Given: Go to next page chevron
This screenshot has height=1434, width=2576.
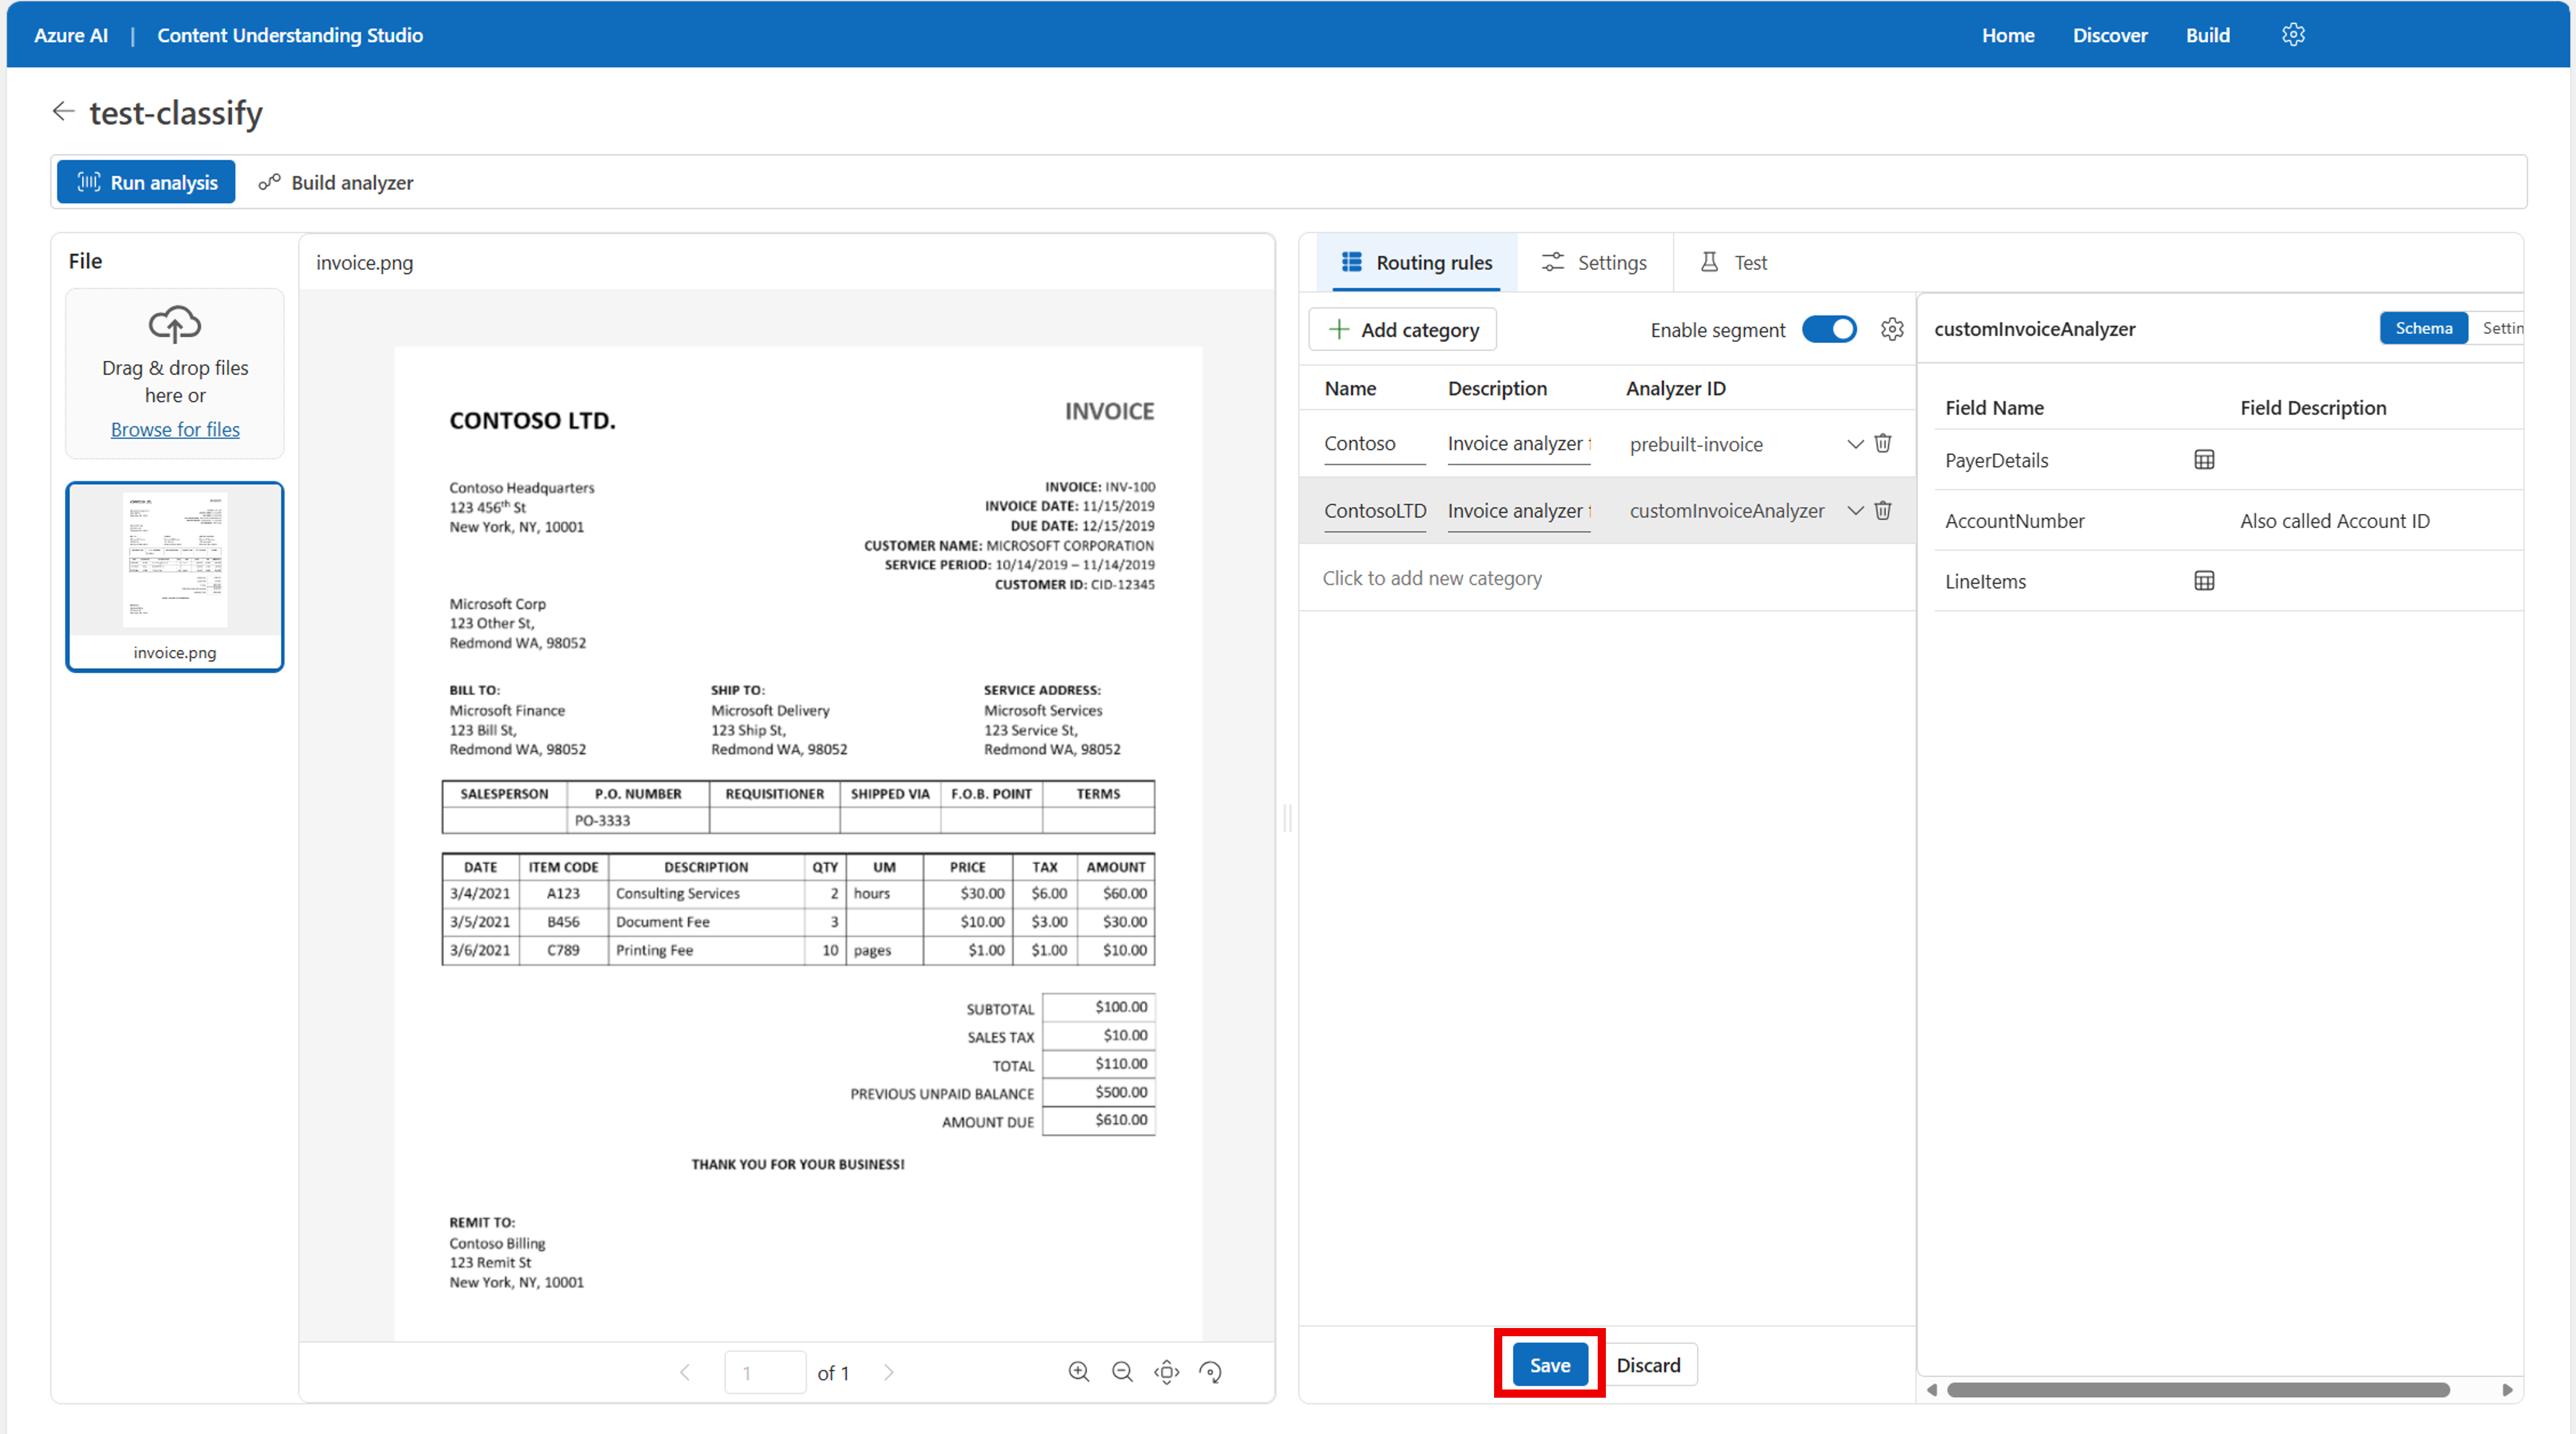Looking at the screenshot, I should (888, 1372).
